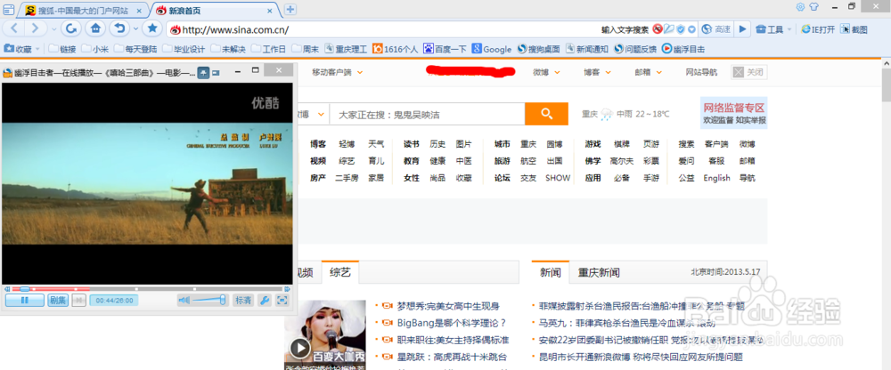Click the blue play arrow beside 高速
This screenshot has width=891, height=370.
[x=742, y=29]
